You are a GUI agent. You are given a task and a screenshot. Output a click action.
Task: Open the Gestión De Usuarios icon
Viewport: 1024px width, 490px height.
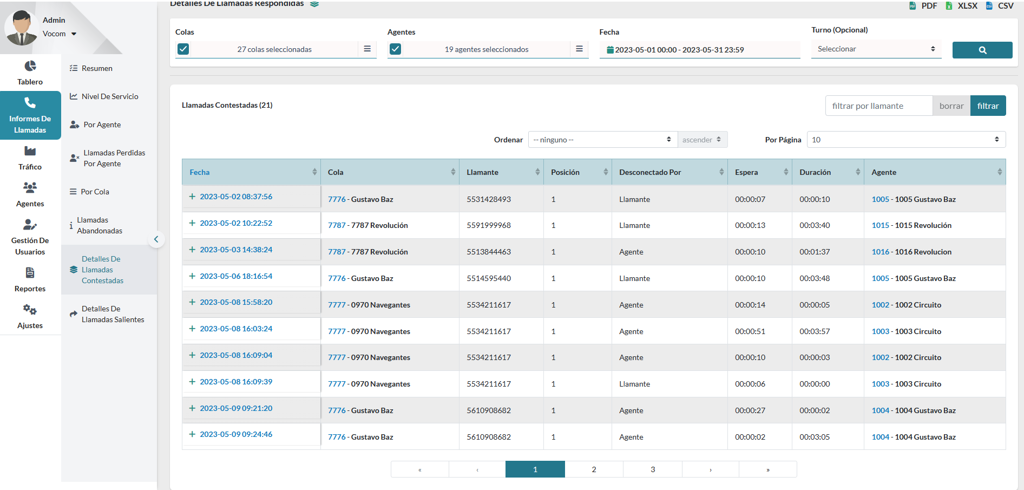(30, 224)
